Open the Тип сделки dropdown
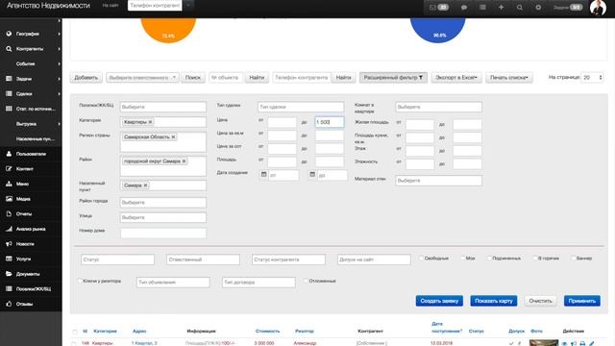The image size is (615, 346). click(301, 107)
